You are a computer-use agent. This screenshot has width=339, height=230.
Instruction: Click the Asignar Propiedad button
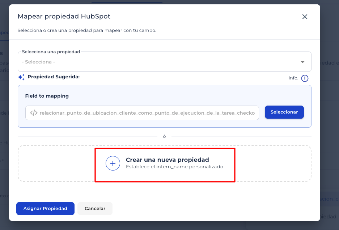coord(45,209)
